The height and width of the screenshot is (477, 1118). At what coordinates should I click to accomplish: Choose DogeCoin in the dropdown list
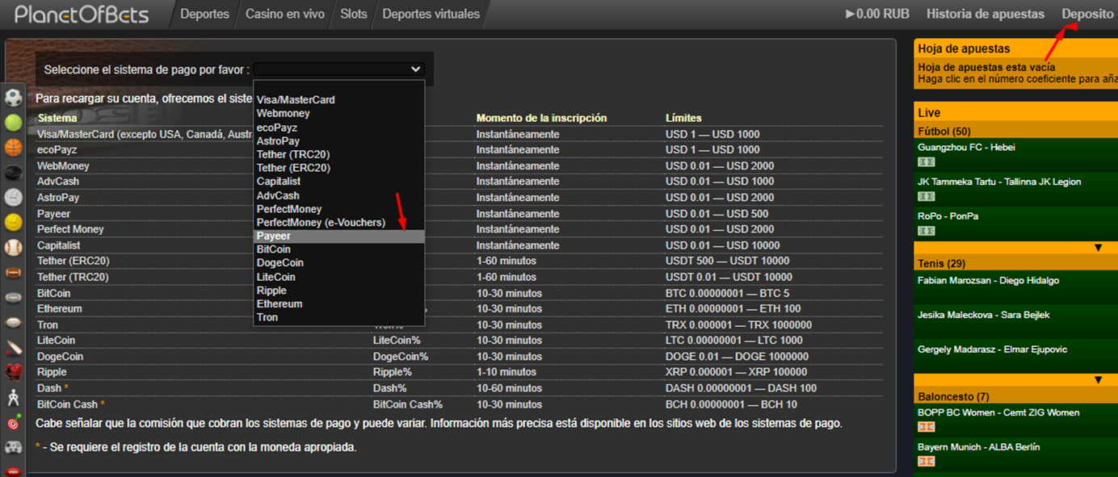point(339,263)
